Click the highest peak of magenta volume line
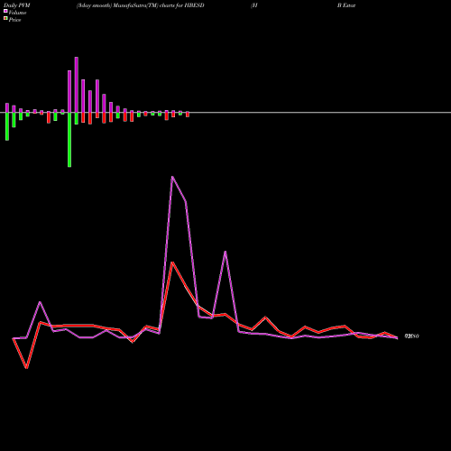The image size is (451, 451). [172, 177]
